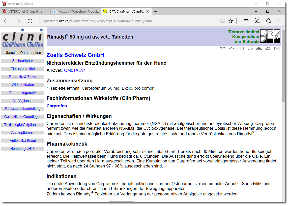Image resolution: width=289 pixels, height=206 pixels.
Task: Click the envelope contact icon
Action: (x=277, y=49)
